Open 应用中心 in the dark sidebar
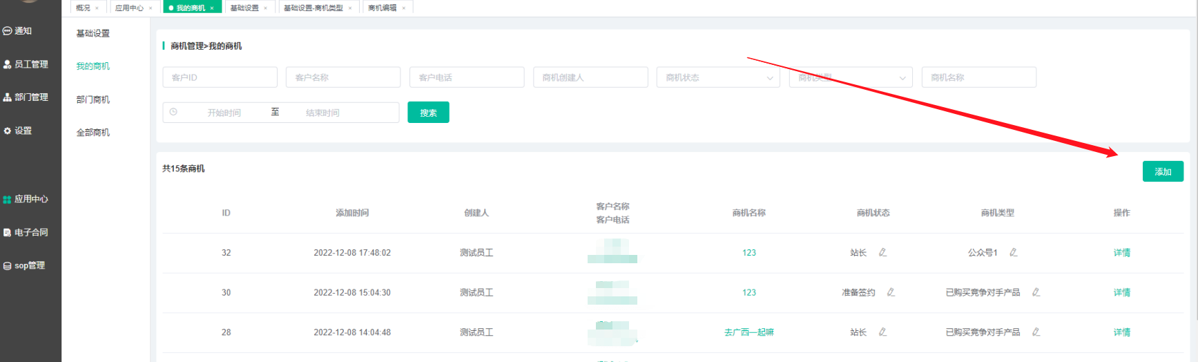This screenshot has height=362, width=1198. click(x=26, y=199)
